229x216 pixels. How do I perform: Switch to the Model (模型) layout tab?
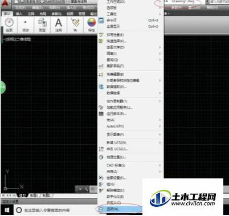[x=22, y=195]
